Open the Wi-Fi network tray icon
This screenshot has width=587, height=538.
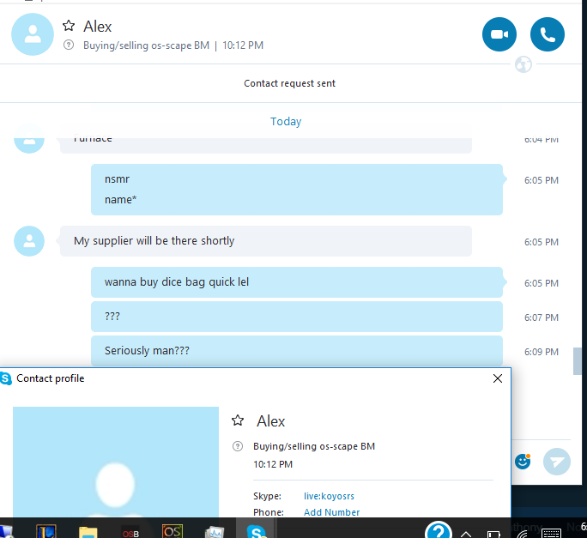click(x=523, y=535)
